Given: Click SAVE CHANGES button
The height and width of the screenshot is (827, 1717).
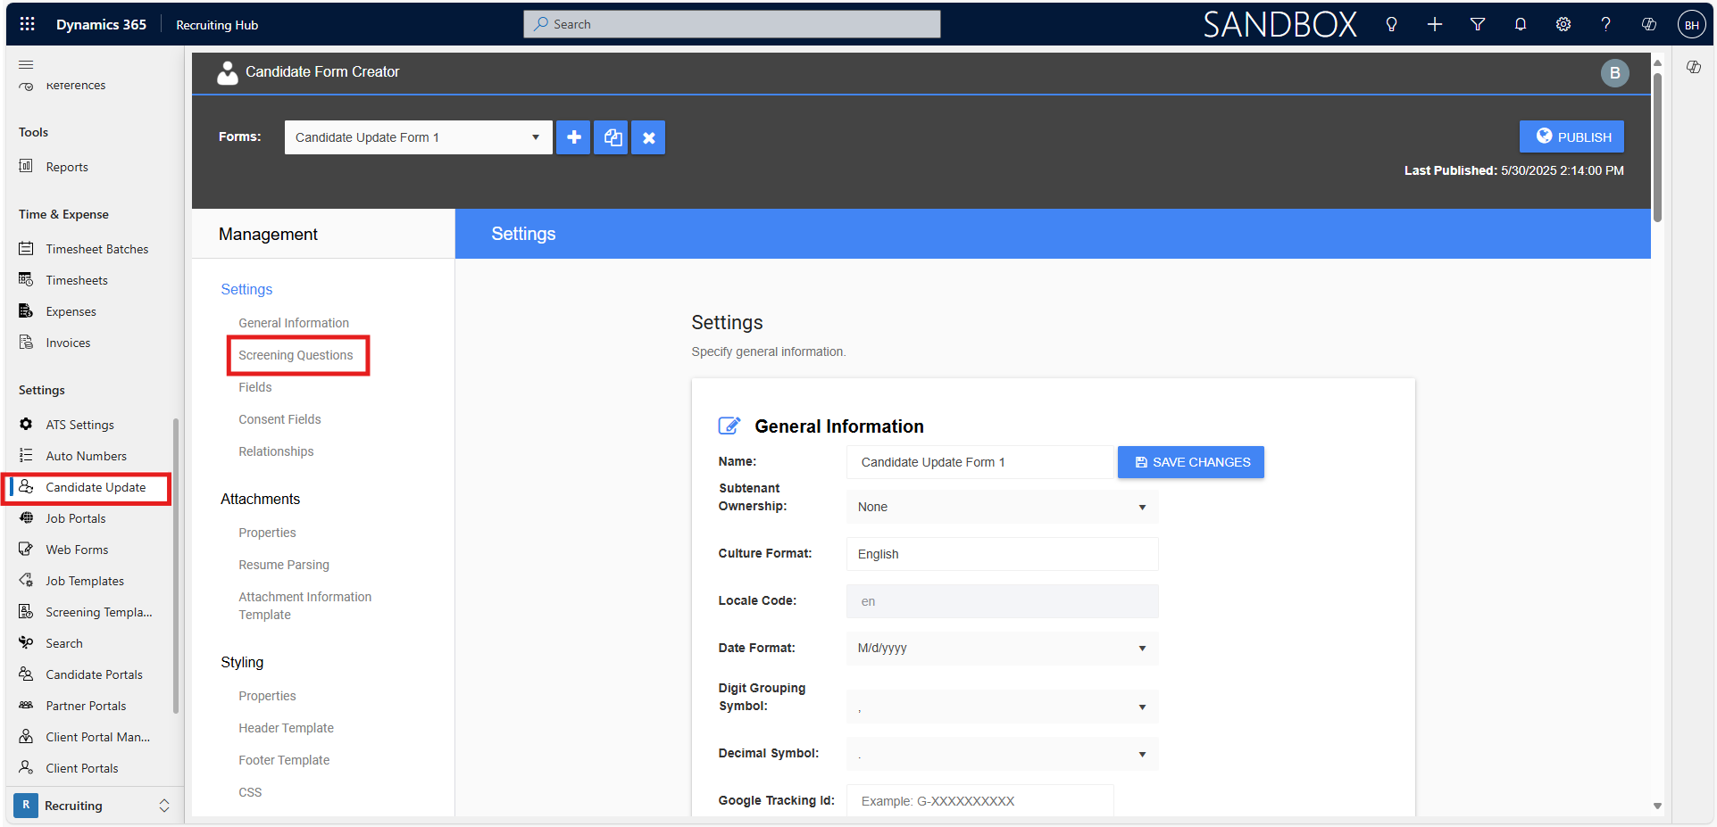Looking at the screenshot, I should pyautogui.click(x=1191, y=462).
